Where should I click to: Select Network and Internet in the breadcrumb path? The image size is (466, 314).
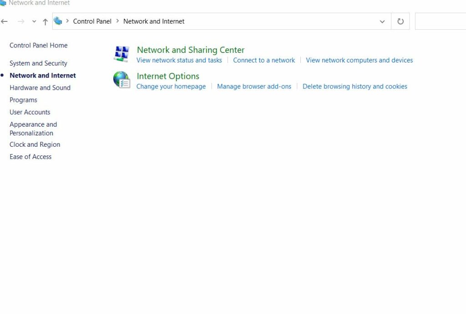coord(153,21)
